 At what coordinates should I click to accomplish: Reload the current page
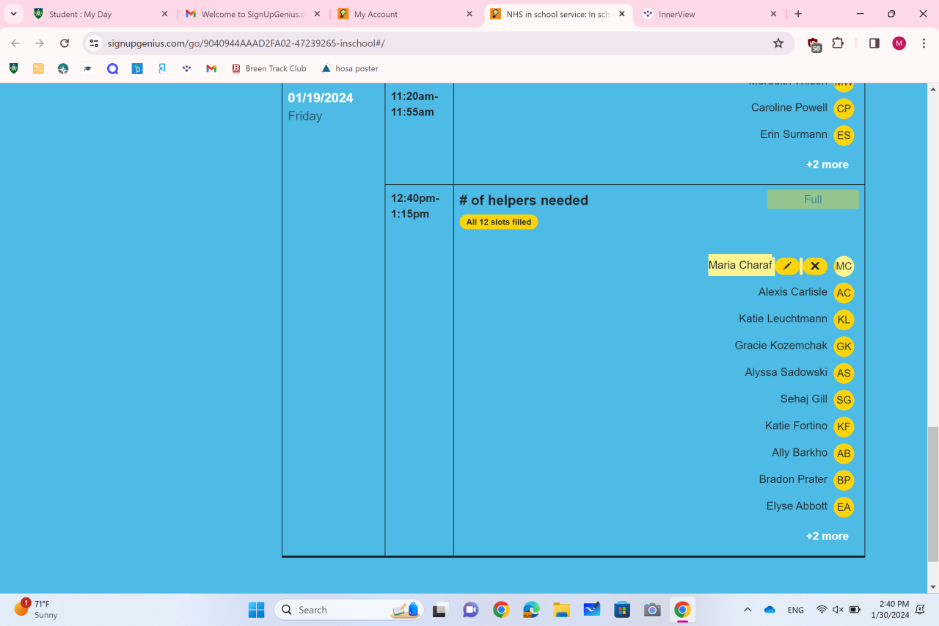(x=65, y=43)
